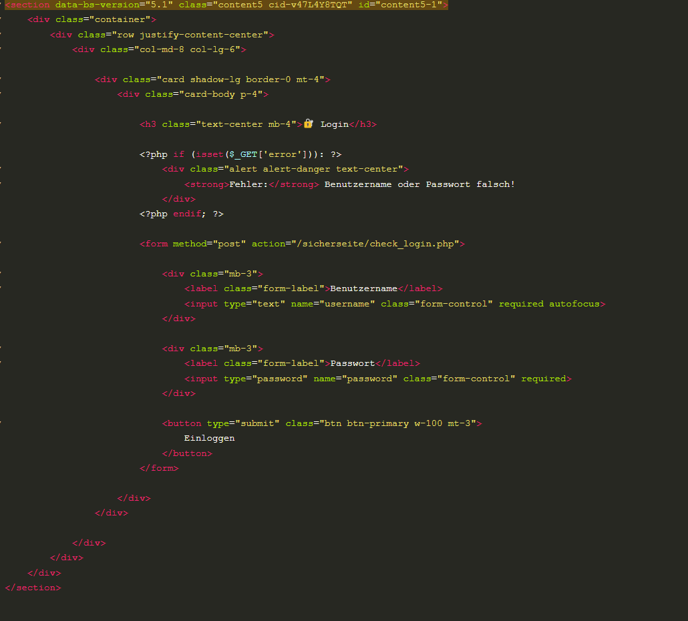
Task: Click the lock emoji before Login
Action: [x=308, y=124]
